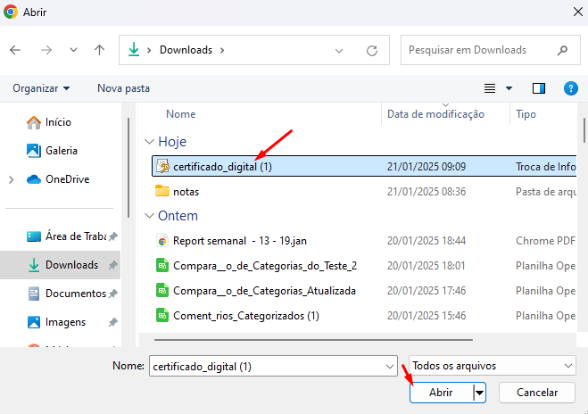The width and height of the screenshot is (588, 414).
Task: Select the Report semanal PDF file
Action: pyautogui.click(x=238, y=240)
